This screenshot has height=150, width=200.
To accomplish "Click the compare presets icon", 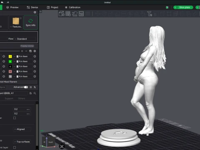I will pyautogui.click(x=35, y=87).
